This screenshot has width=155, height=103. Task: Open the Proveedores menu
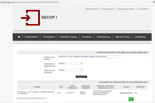click(x=49, y=37)
